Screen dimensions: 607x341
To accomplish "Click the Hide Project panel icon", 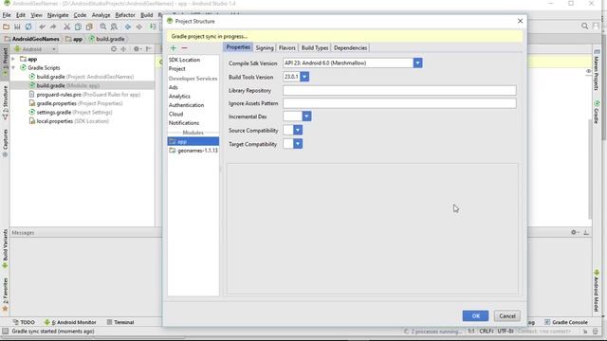I will pyautogui.click(x=148, y=49).
